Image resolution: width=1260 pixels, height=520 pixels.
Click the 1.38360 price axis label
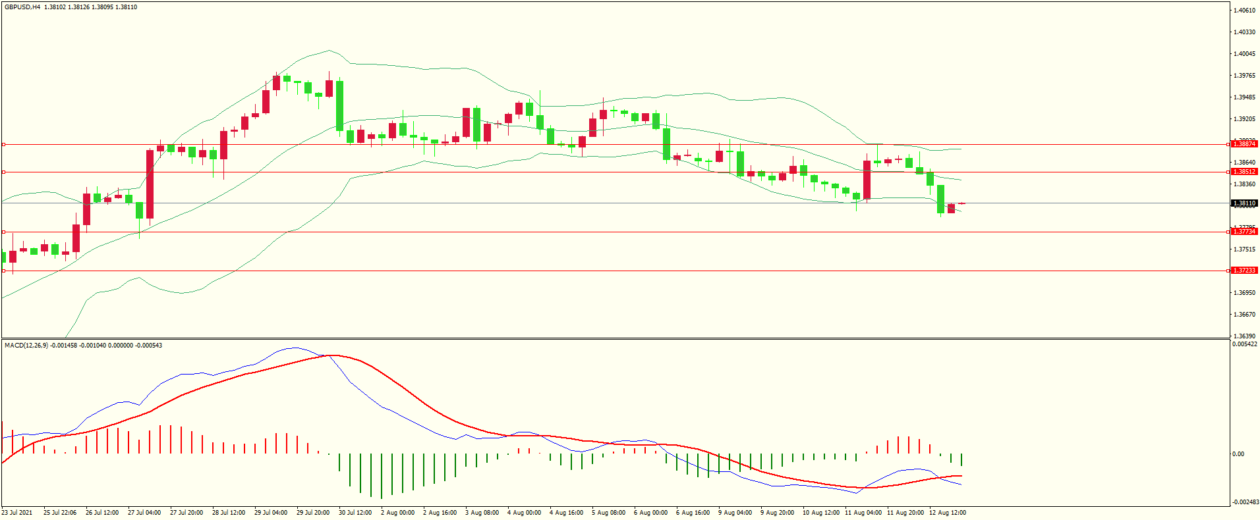pyautogui.click(x=1244, y=184)
